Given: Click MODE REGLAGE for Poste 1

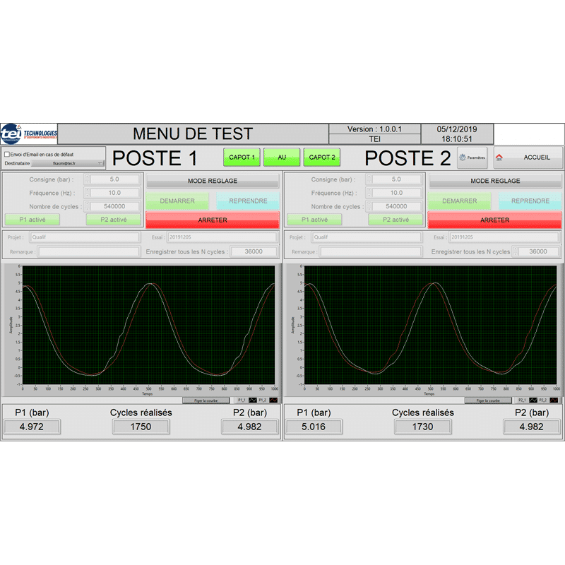Looking at the screenshot, I should (x=213, y=181).
